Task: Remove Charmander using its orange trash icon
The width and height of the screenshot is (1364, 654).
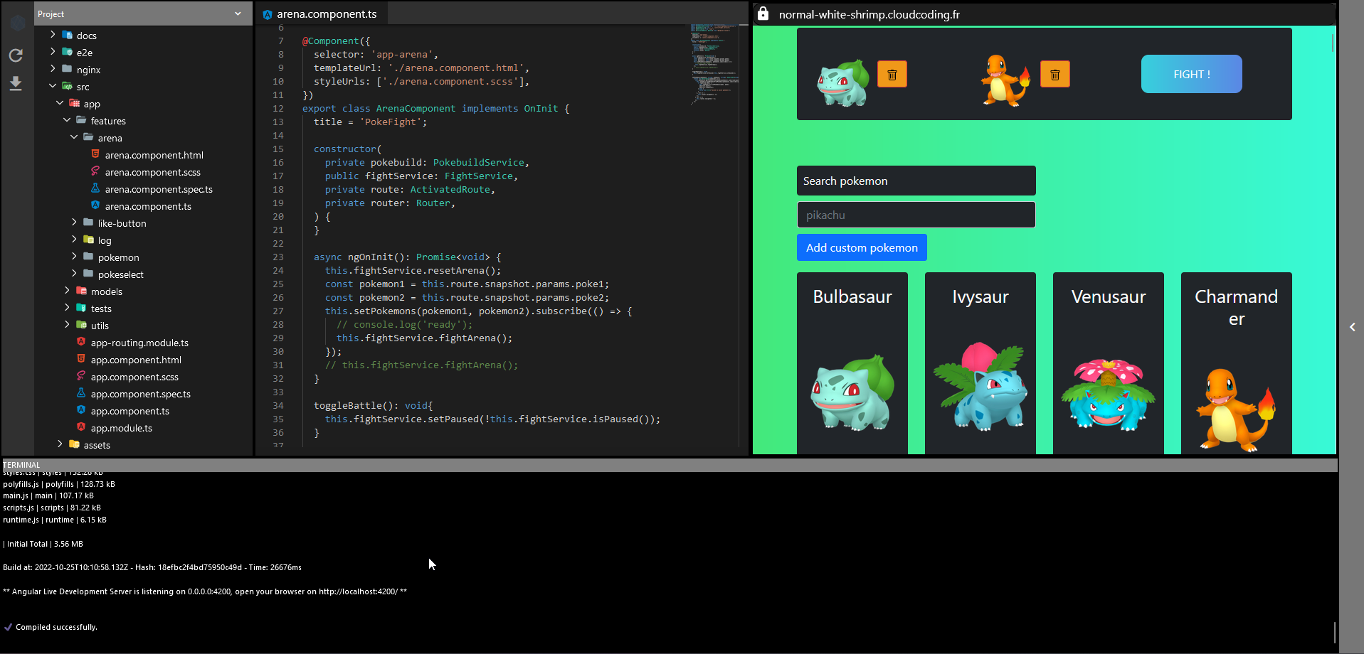Action: [1055, 74]
